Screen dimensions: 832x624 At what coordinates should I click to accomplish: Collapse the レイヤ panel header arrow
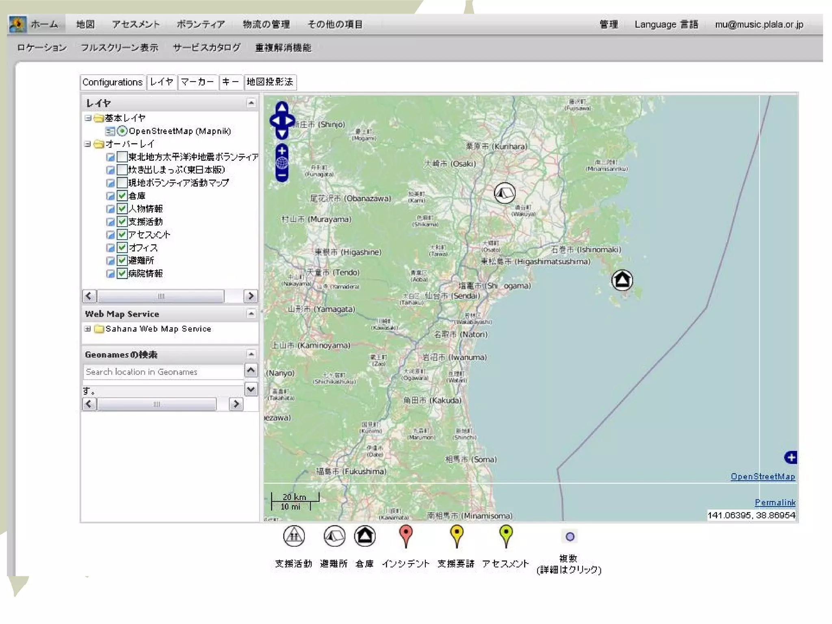point(251,103)
